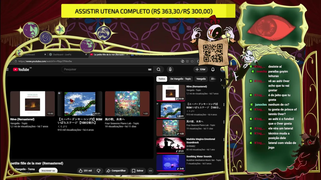Click the Criar button
This screenshot has height=180, width=321.
pos(200,69)
